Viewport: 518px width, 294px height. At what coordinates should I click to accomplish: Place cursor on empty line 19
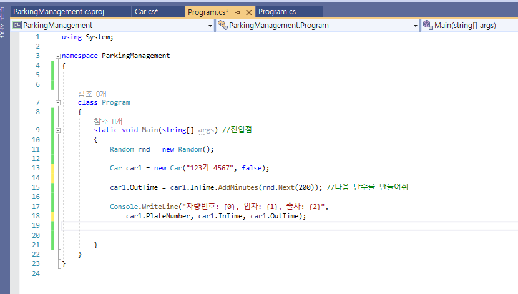(x=290, y=225)
